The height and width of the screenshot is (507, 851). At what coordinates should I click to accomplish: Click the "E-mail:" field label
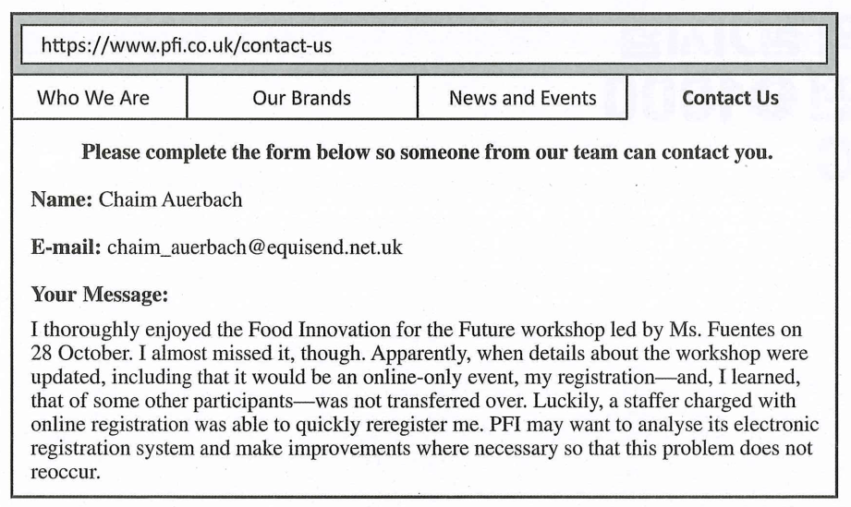pos(67,248)
